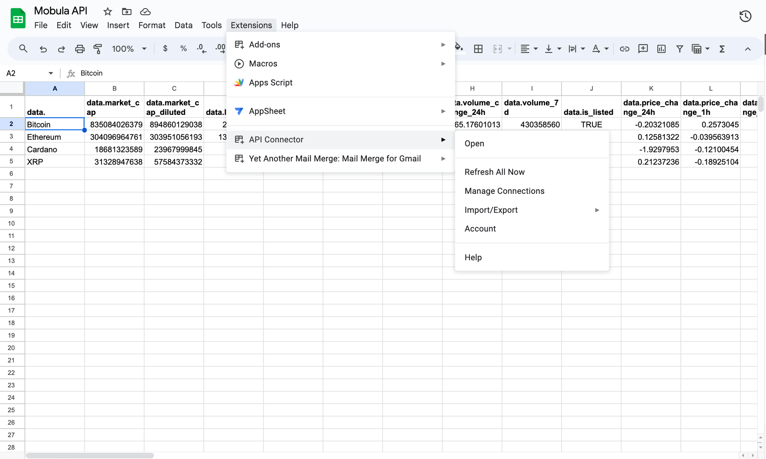The height and width of the screenshot is (459, 766).
Task: Click the insert chart icon
Action: click(661, 49)
